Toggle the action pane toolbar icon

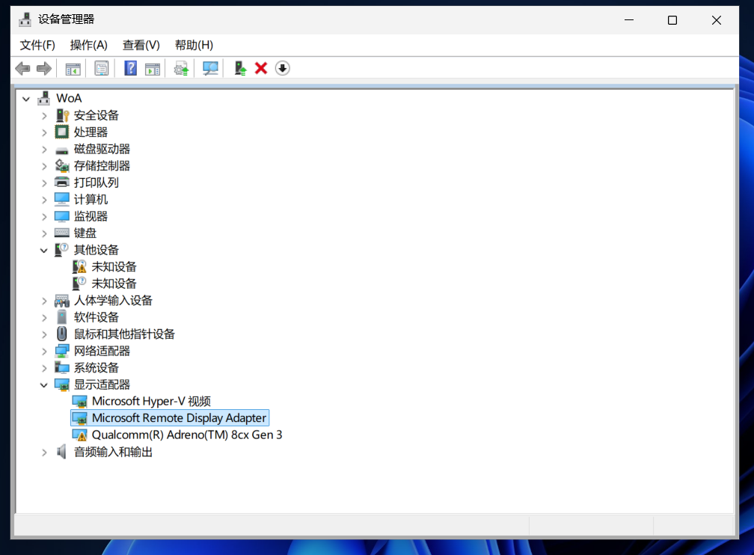pos(153,68)
